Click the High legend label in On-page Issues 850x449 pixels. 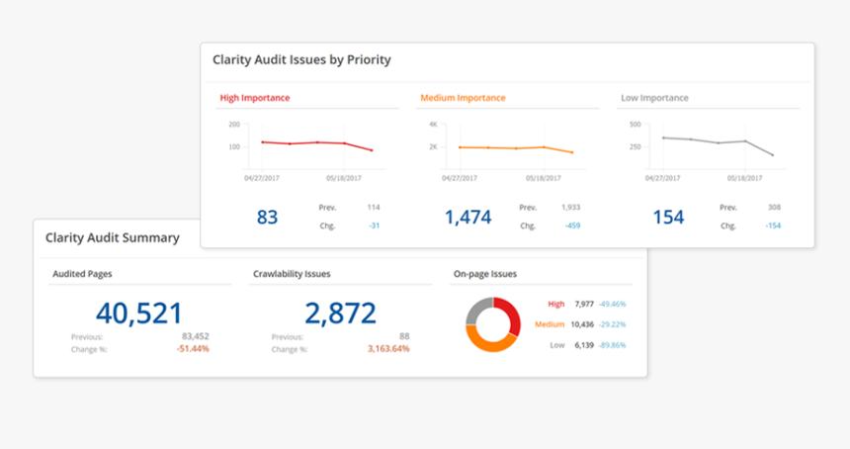tap(556, 305)
